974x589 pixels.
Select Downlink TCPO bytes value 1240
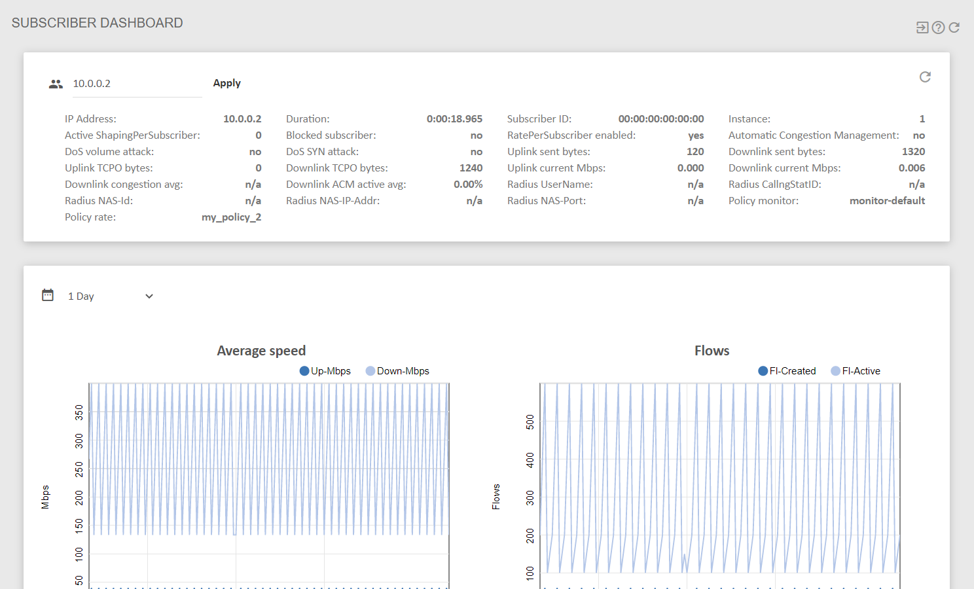[471, 168]
